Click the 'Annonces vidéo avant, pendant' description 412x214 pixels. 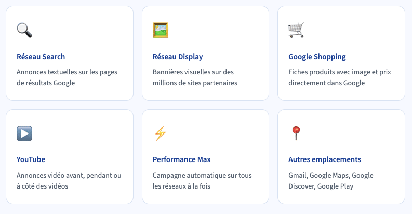tap(69, 176)
